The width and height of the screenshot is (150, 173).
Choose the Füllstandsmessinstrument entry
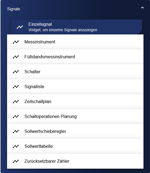coord(75,57)
